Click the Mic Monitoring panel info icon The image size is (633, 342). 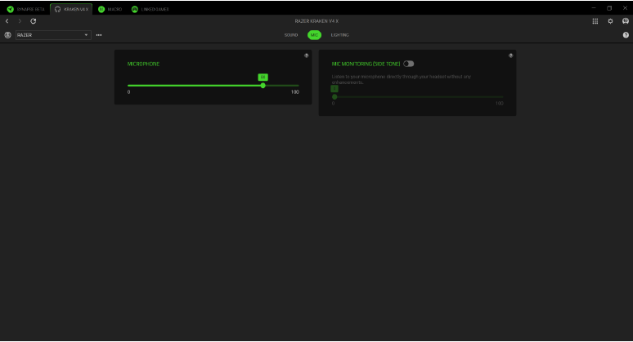coord(510,56)
